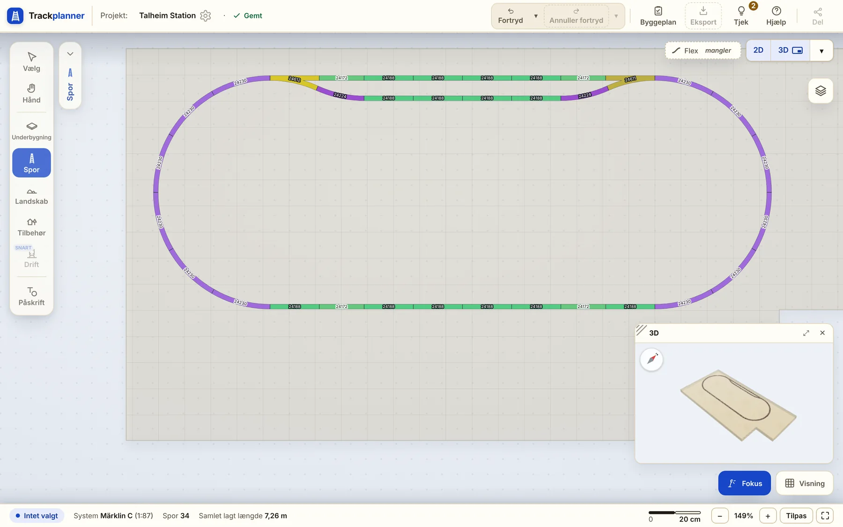Activate the Hånd pan tool

tap(31, 94)
